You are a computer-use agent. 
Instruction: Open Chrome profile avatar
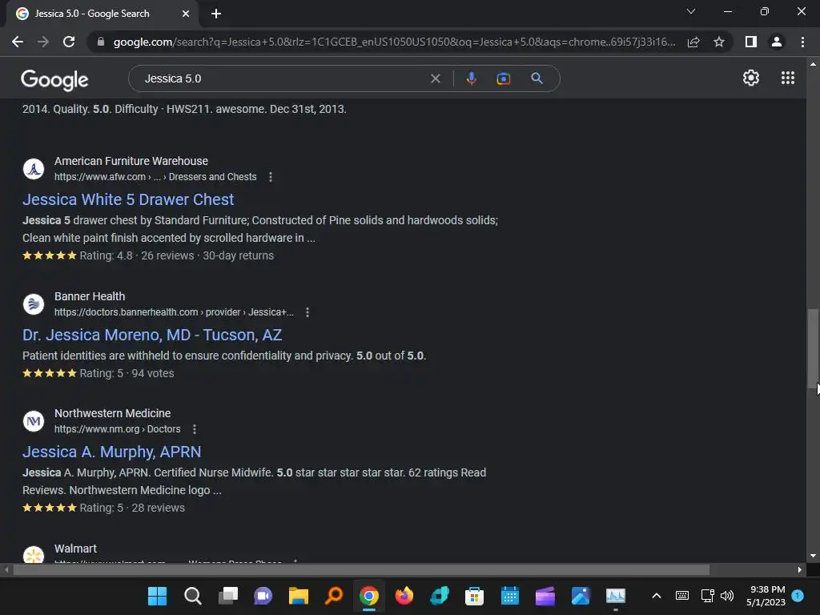point(777,42)
